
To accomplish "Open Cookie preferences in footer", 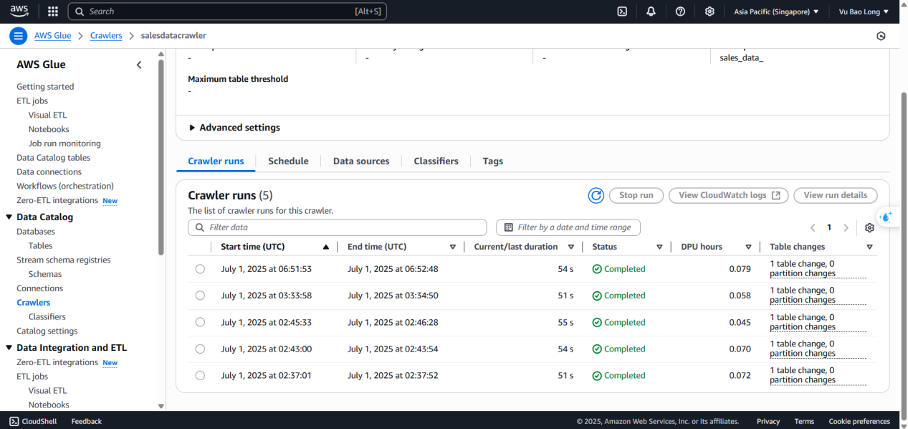I will (x=859, y=421).
